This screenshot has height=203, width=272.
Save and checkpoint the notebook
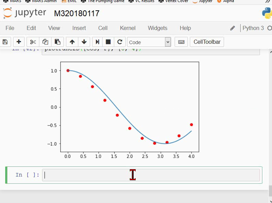5,42
